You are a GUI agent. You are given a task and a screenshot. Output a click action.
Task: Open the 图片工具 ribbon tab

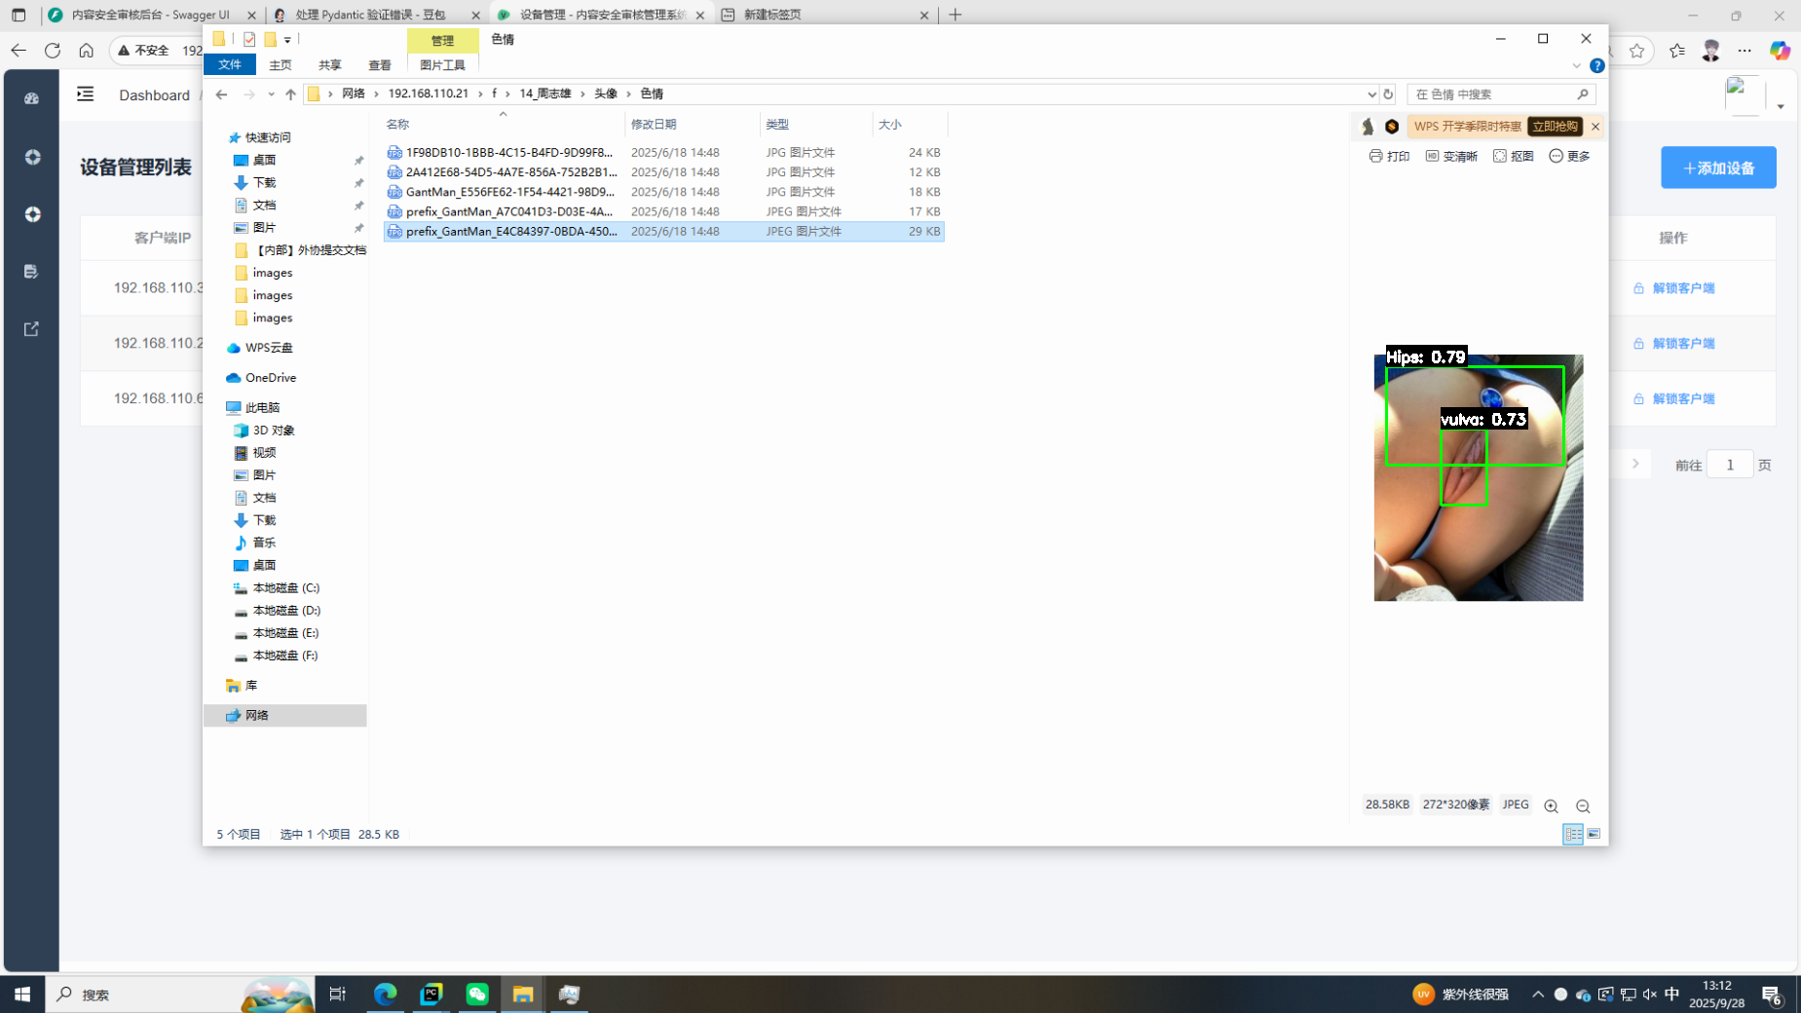[x=442, y=65]
